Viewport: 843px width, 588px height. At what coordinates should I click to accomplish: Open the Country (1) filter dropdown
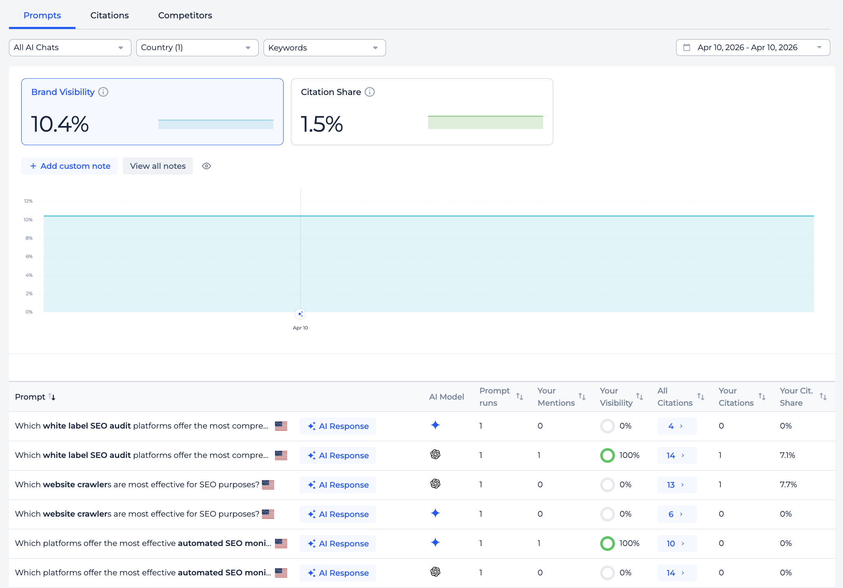[x=197, y=48]
